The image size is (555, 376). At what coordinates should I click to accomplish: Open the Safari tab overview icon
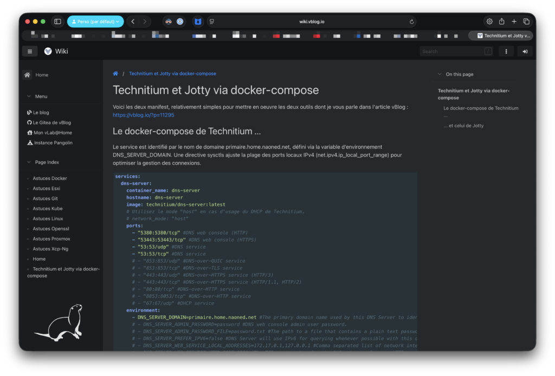[x=526, y=22]
